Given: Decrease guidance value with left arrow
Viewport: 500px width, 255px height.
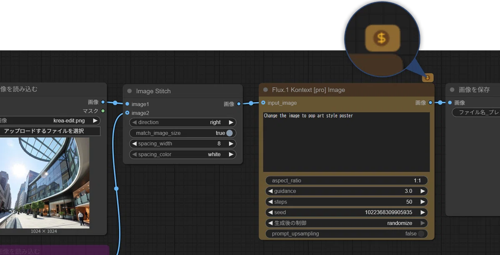Looking at the screenshot, I should 270,191.
